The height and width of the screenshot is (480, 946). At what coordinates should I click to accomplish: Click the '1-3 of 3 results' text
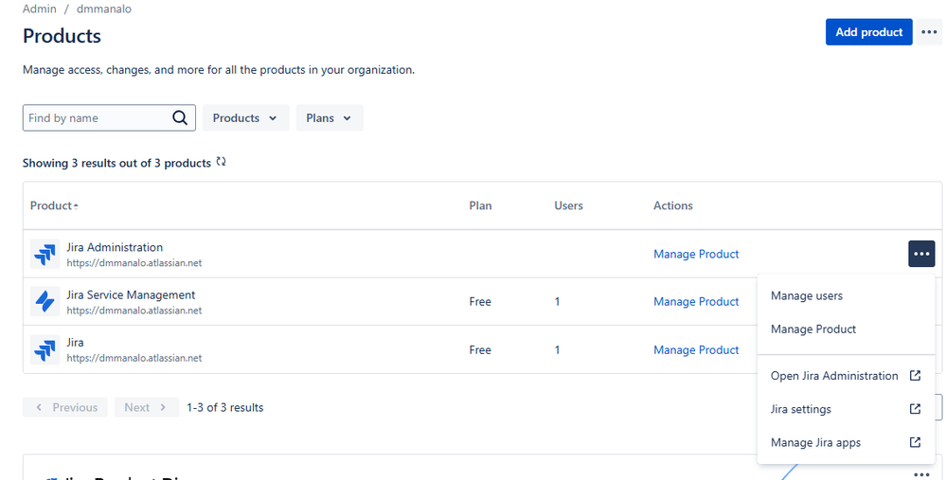[225, 407]
